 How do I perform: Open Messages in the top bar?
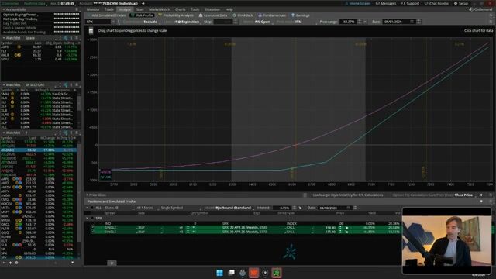386,3
